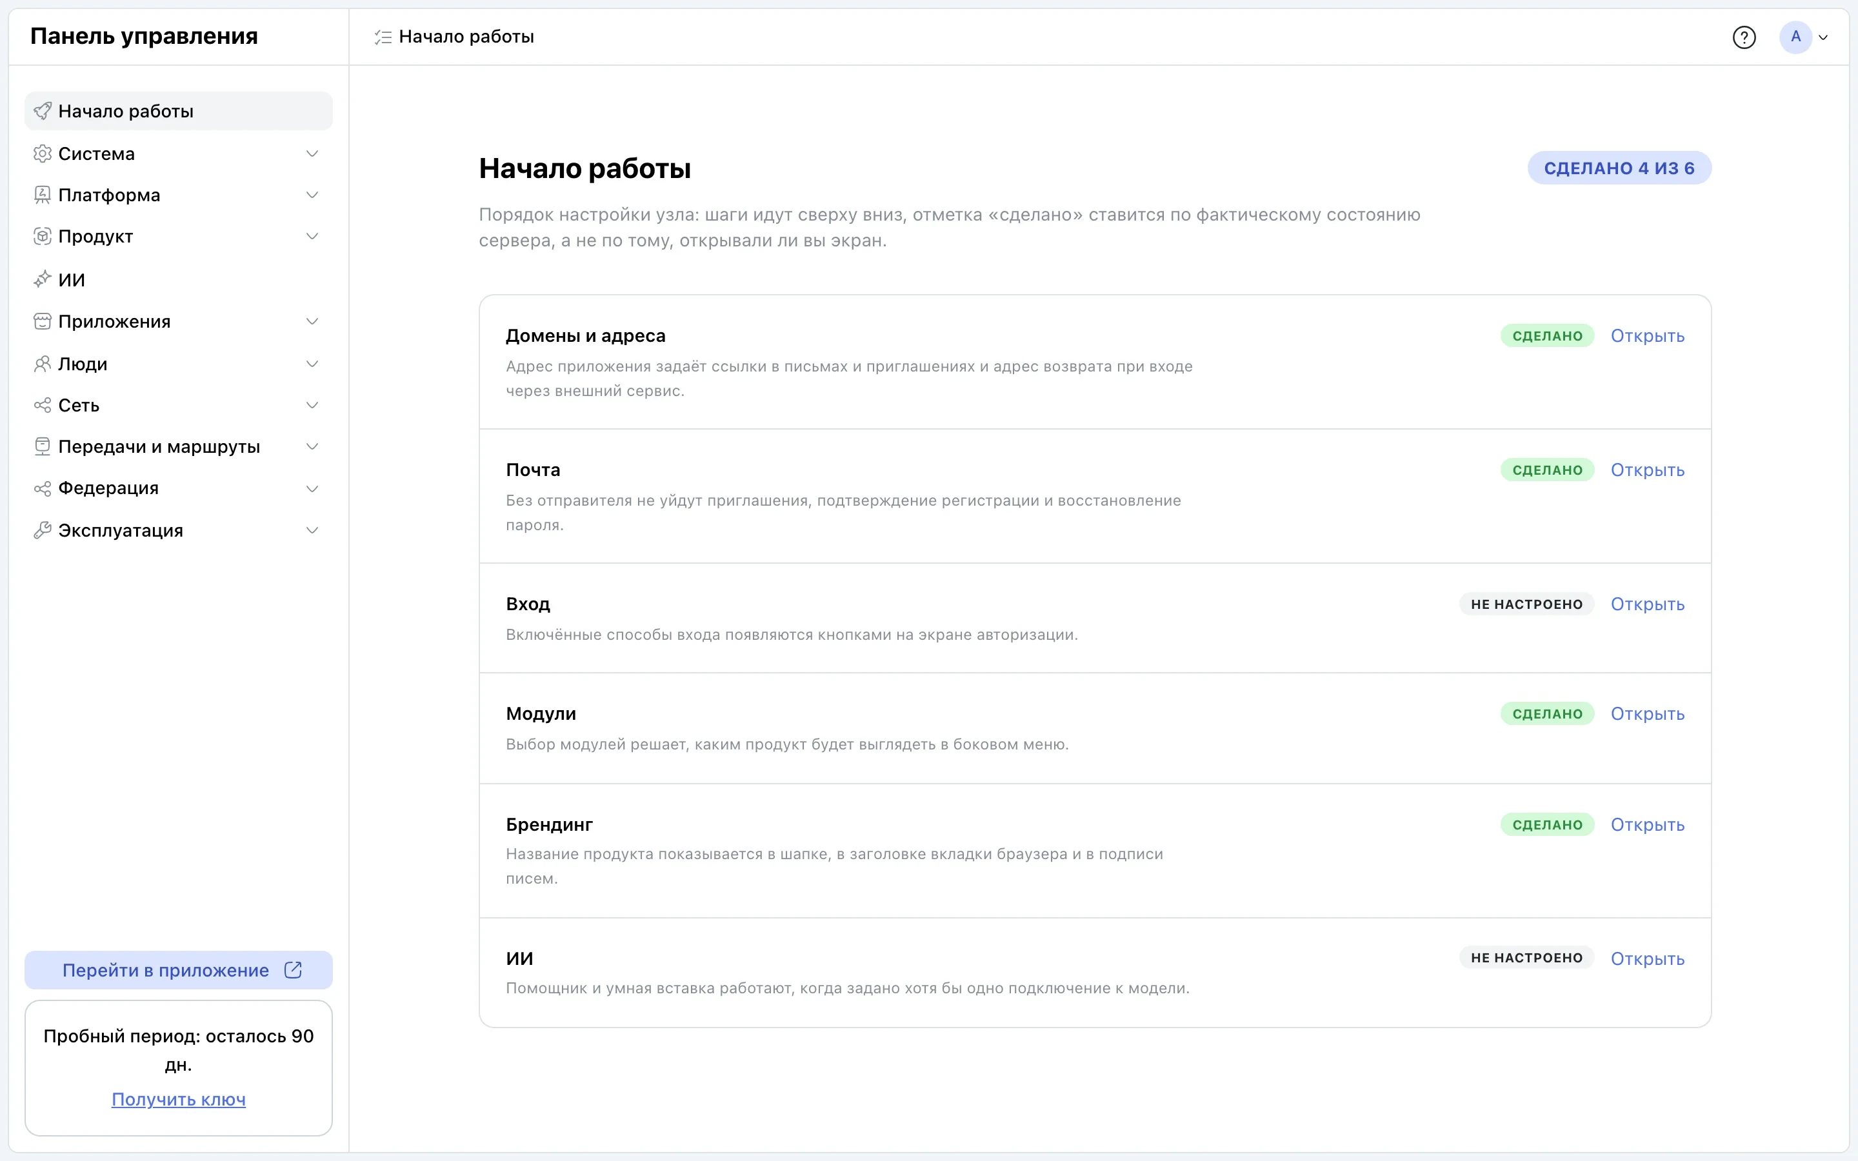Click Открыть for Брендинг step
Viewport: 1858px width, 1161px height.
[1647, 825]
